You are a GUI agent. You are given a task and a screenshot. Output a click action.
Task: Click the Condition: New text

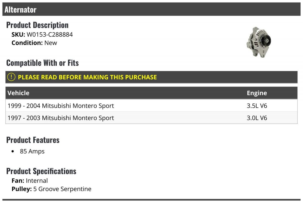[x=34, y=43]
